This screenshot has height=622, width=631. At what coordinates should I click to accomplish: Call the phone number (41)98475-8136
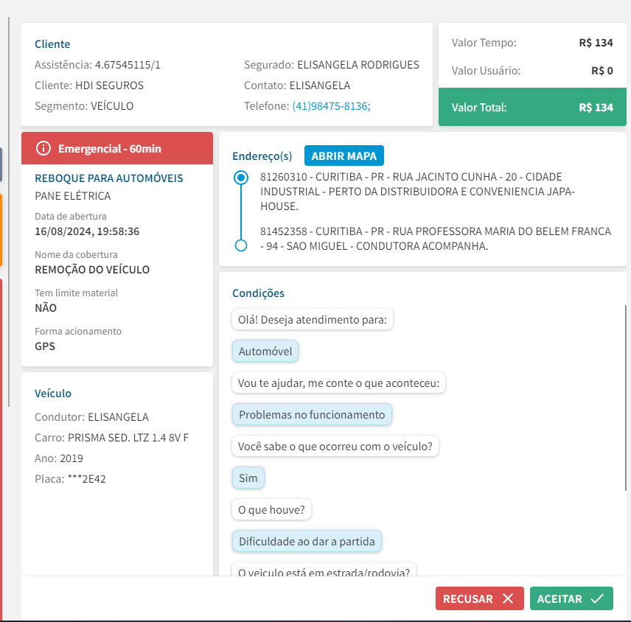point(331,106)
